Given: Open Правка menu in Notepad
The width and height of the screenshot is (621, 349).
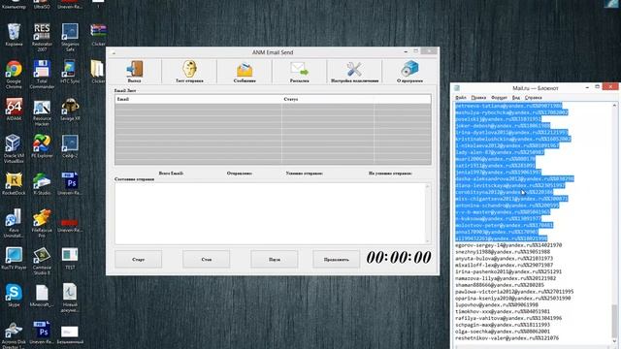Looking at the screenshot, I should pos(478,97).
